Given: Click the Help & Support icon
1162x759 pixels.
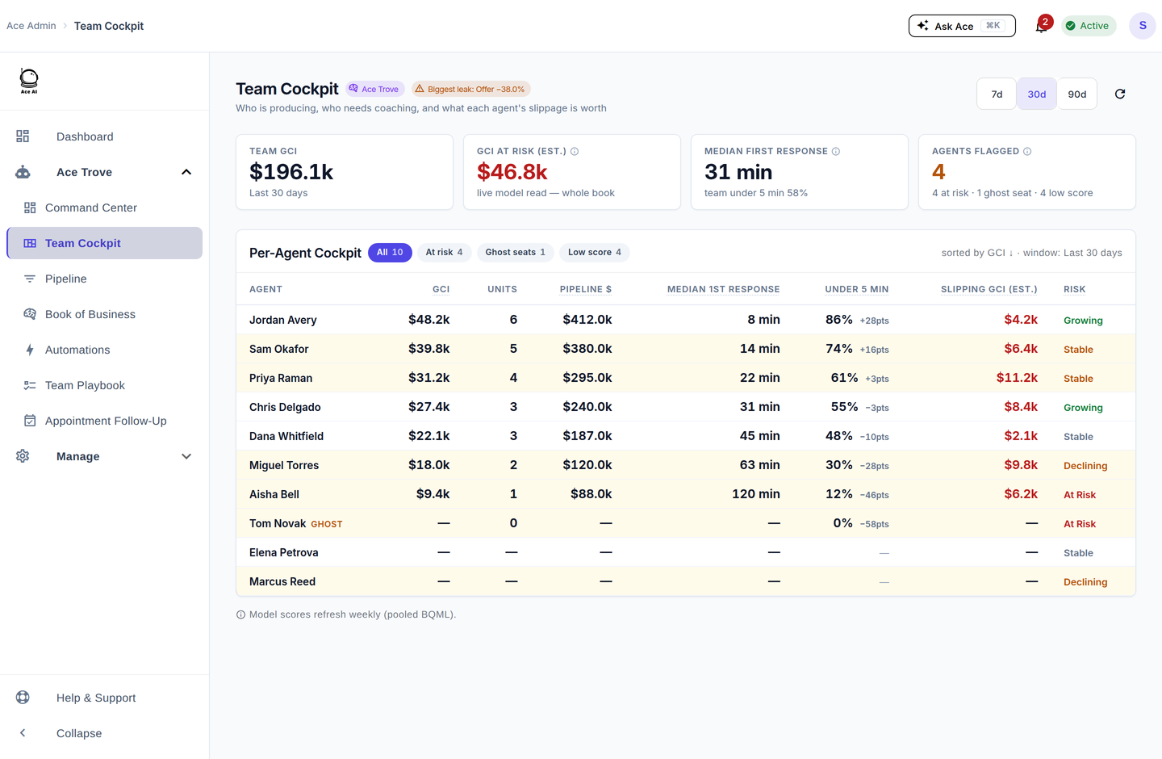Looking at the screenshot, I should click(x=23, y=698).
